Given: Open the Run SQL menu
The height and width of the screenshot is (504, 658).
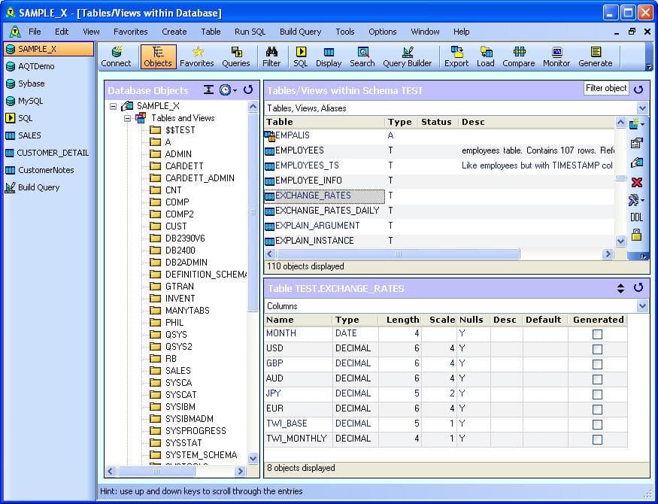Looking at the screenshot, I should click(250, 32).
